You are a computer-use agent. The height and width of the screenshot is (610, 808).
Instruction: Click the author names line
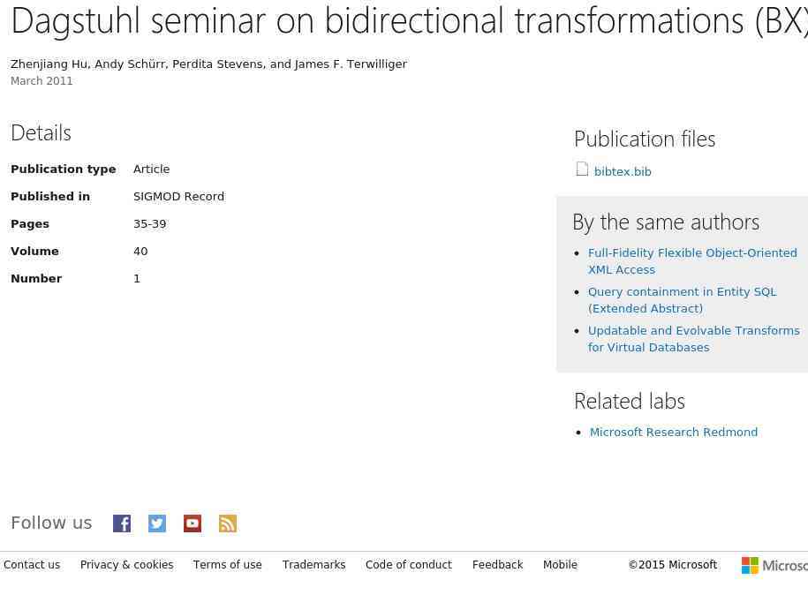pyautogui.click(x=208, y=64)
